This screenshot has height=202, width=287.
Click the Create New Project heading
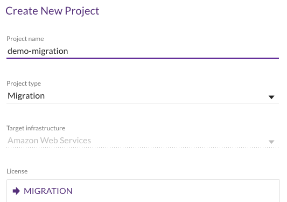52,11
